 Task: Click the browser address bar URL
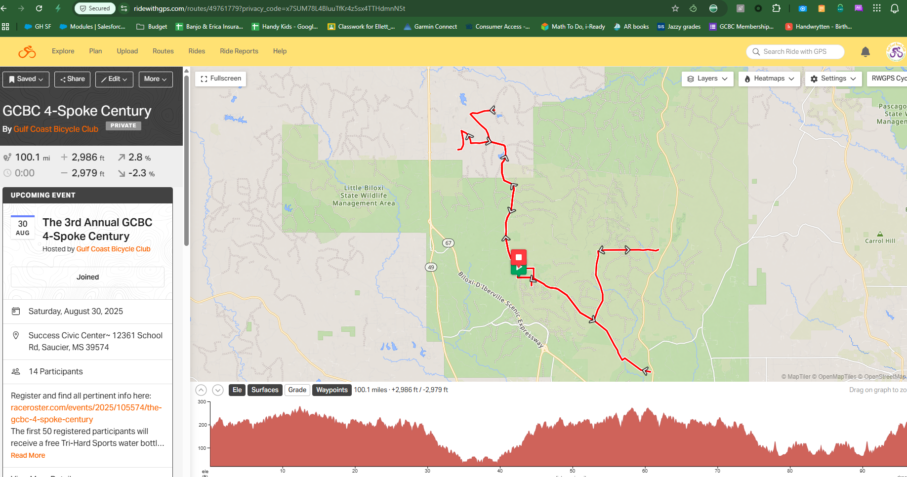[269, 8]
